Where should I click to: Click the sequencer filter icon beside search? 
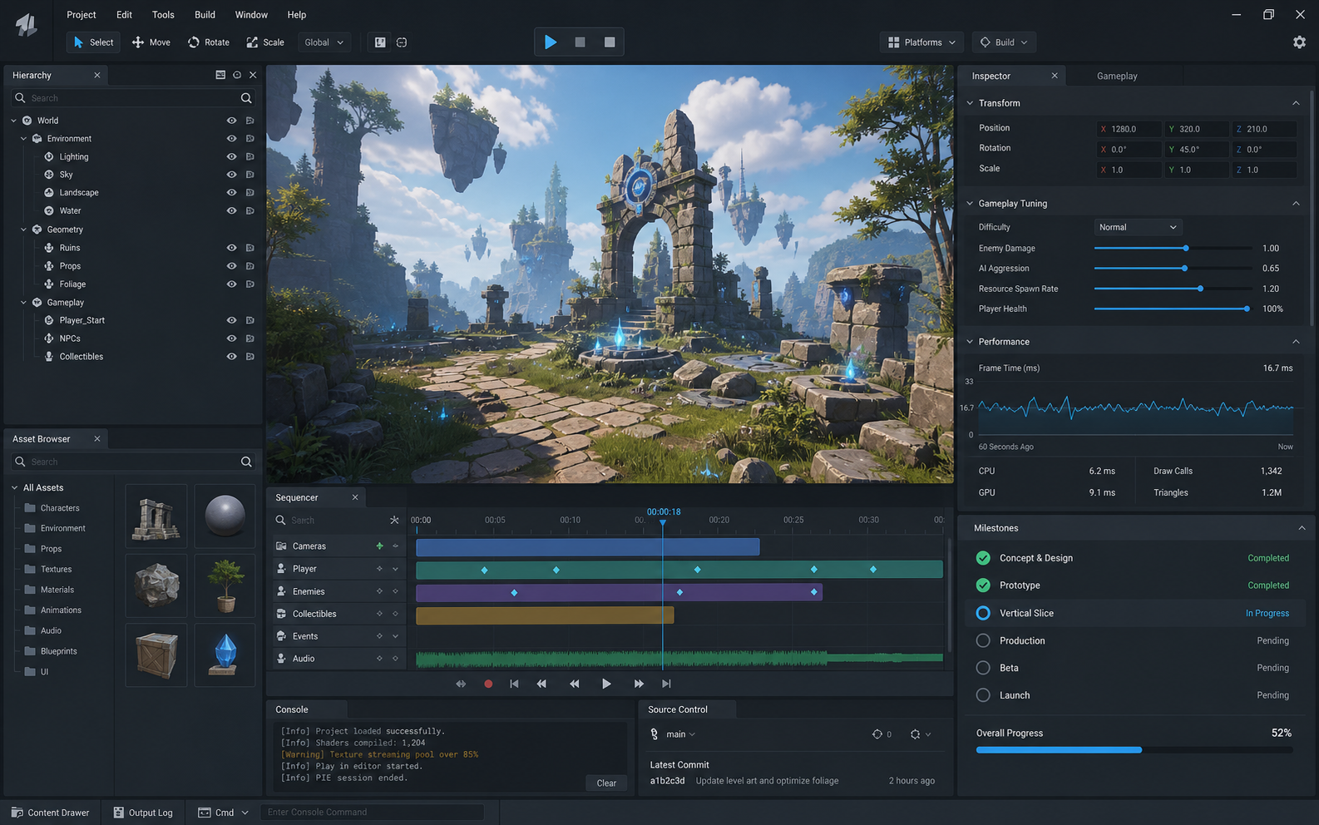[394, 520]
